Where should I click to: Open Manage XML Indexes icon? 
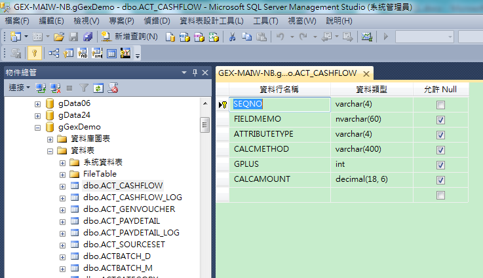(x=97, y=53)
